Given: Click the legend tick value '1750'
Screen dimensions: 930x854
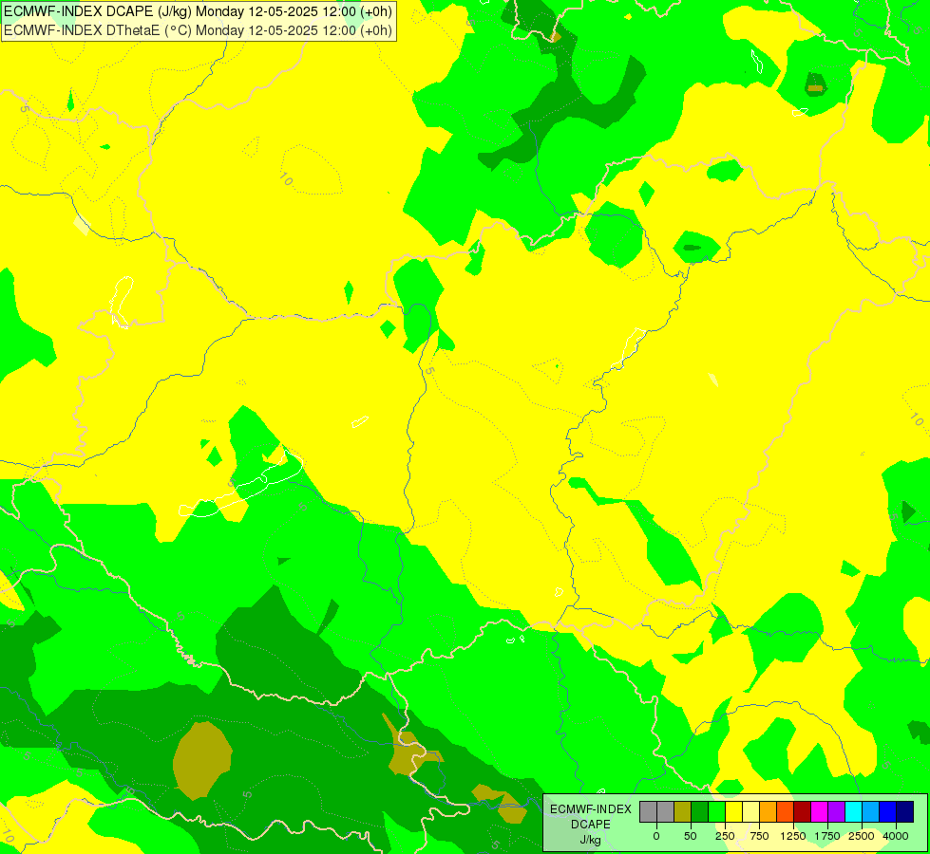Looking at the screenshot, I should (x=827, y=836).
